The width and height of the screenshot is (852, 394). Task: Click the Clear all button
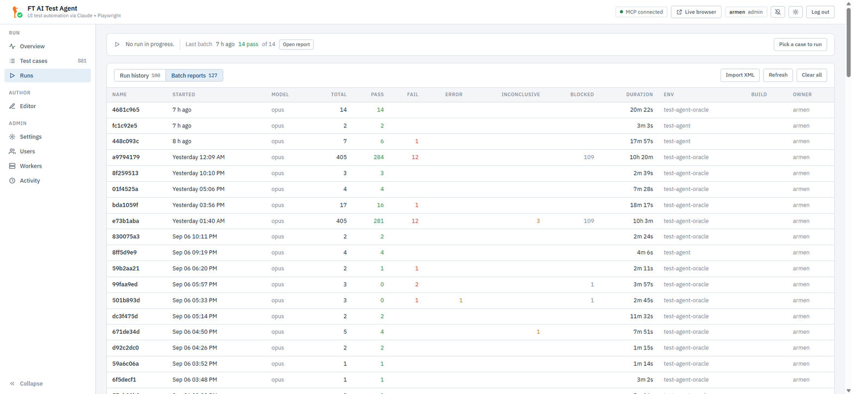point(812,75)
